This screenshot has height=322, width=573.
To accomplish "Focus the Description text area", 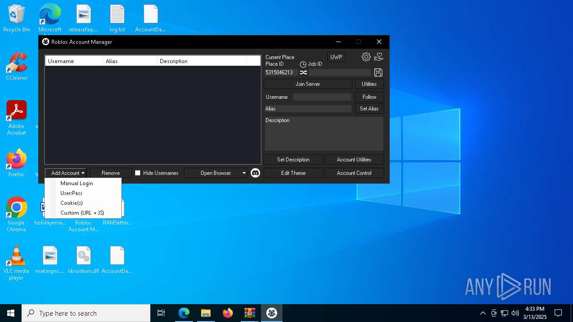I will [x=324, y=134].
